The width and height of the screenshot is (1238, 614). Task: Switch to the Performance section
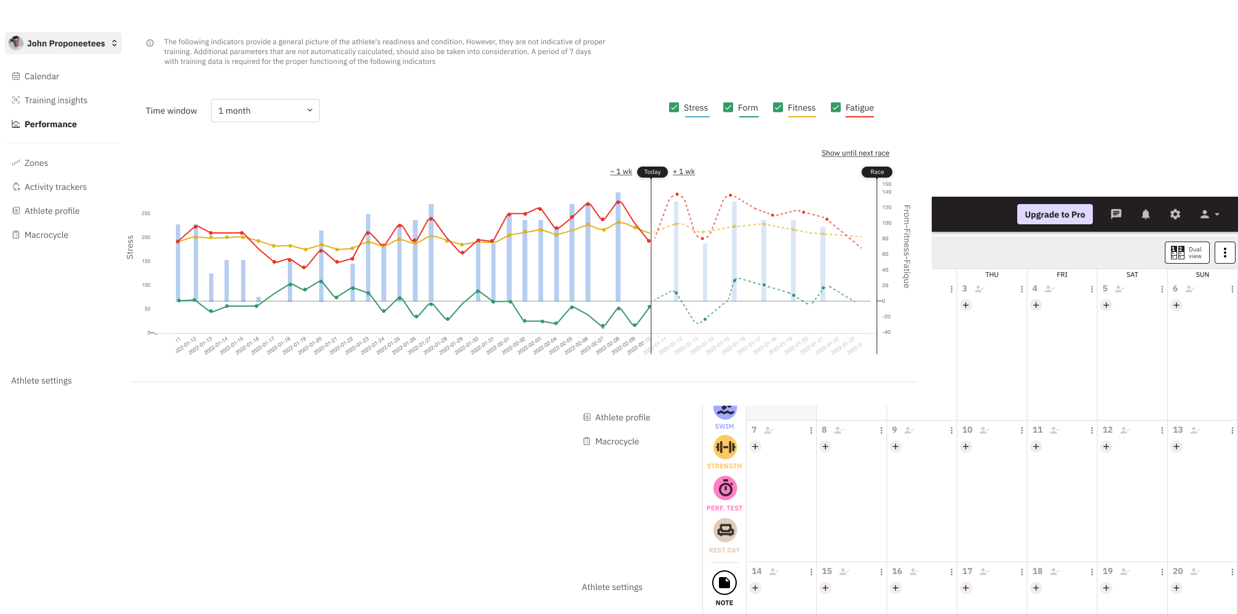[x=50, y=124]
